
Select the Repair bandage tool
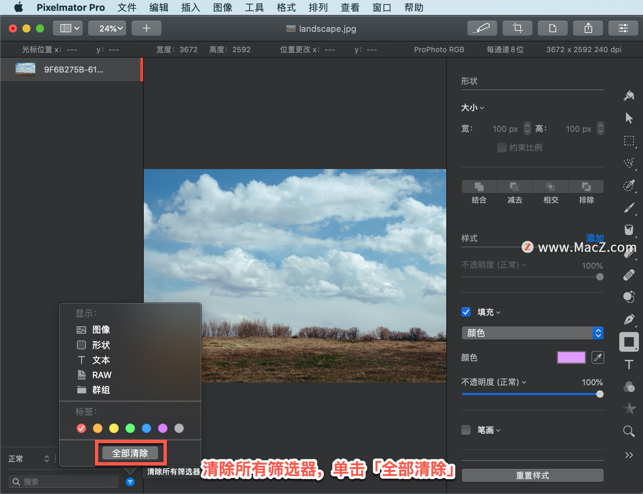point(629,275)
